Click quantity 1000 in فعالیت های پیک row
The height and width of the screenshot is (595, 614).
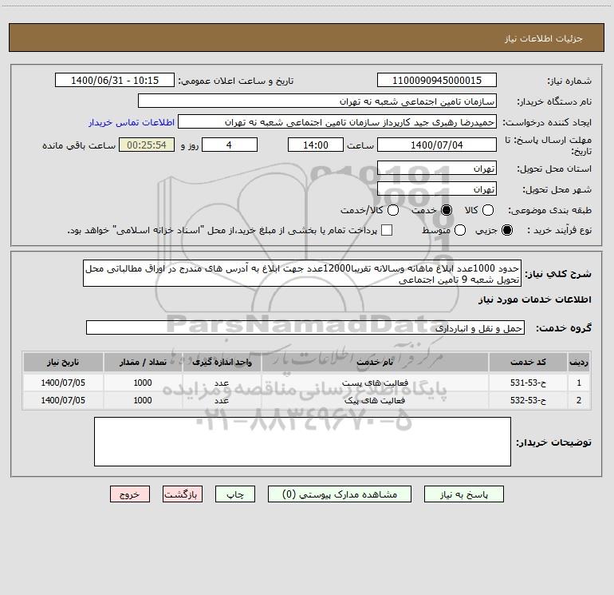143,400
